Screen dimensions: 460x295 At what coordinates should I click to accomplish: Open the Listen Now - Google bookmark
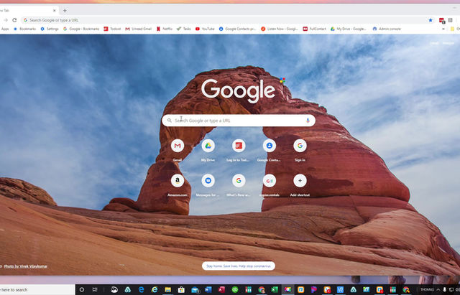point(280,29)
